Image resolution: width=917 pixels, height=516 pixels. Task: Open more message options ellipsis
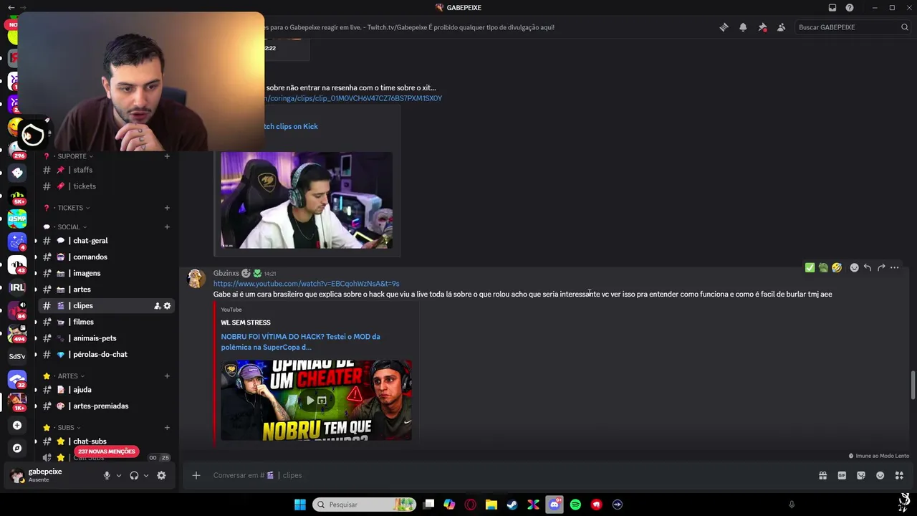click(895, 267)
